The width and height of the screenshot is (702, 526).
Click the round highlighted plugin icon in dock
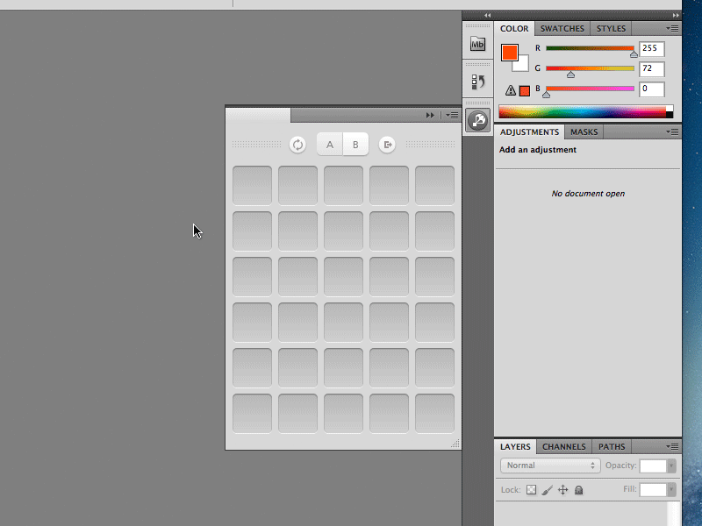(477, 120)
